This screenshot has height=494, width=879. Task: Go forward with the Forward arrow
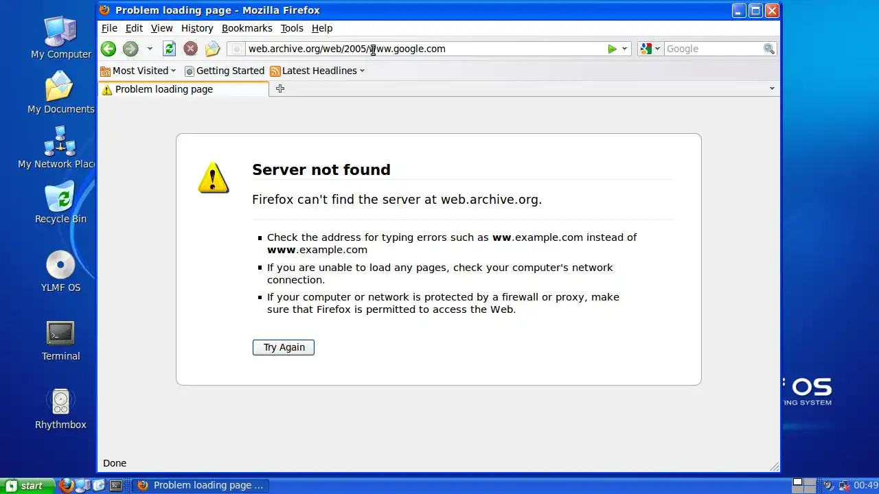[130, 49]
